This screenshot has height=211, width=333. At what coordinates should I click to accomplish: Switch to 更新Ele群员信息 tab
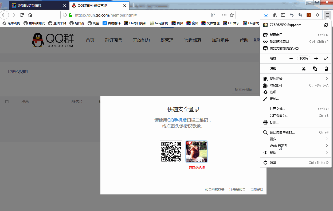[x=39, y=5]
